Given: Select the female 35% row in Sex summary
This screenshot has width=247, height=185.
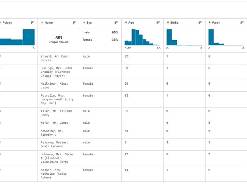Looking at the screenshot, I should click(x=100, y=40).
